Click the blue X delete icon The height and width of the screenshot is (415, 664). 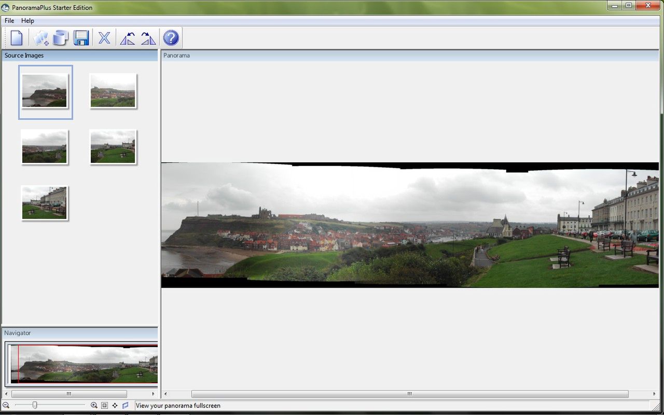coord(104,38)
